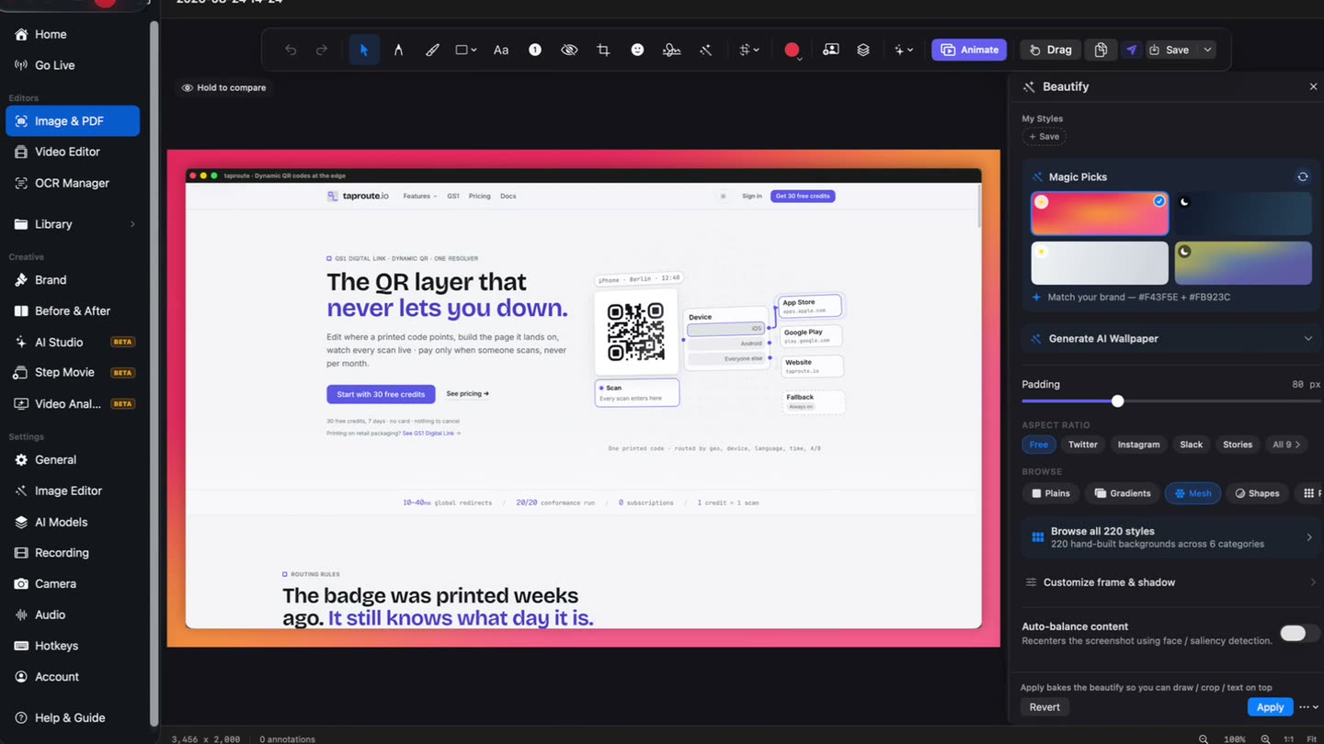Select the numbered step counter tool
Screen dimensions: 1324x744
click(535, 50)
